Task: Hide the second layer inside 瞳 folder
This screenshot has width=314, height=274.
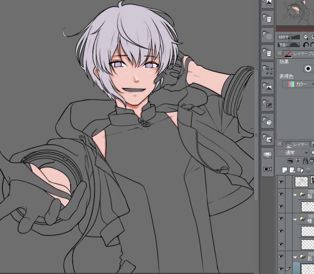Action: (281, 244)
